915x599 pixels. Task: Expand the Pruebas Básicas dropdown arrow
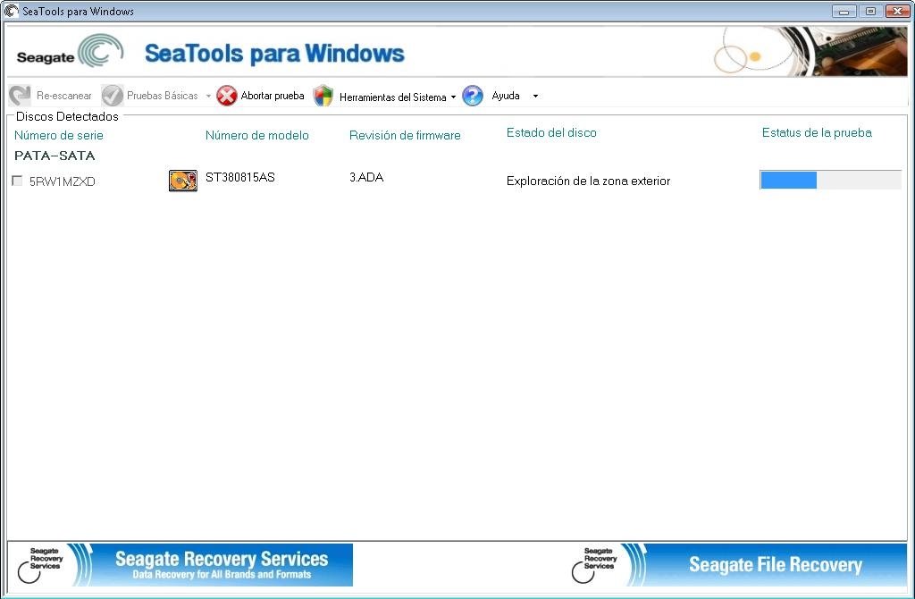[x=208, y=96]
